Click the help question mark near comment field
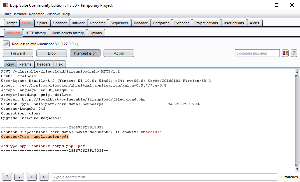 pos(294,53)
